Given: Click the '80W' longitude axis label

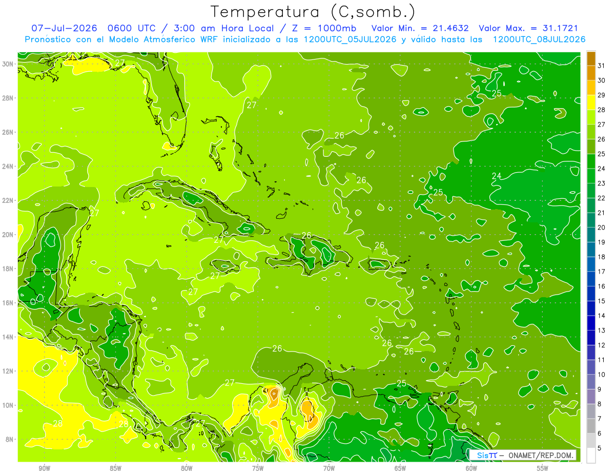Looking at the screenshot, I should tap(187, 468).
